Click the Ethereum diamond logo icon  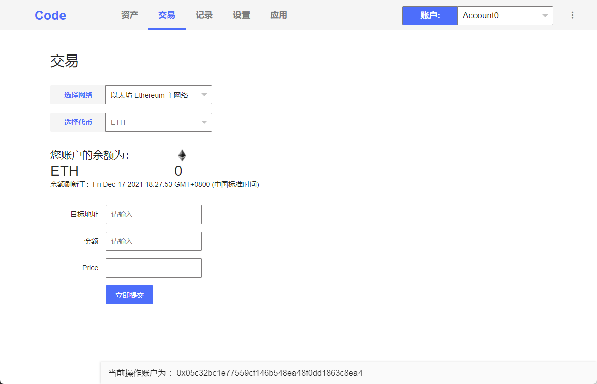(182, 155)
